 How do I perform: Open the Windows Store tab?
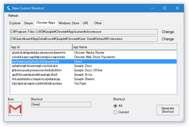point(69,23)
